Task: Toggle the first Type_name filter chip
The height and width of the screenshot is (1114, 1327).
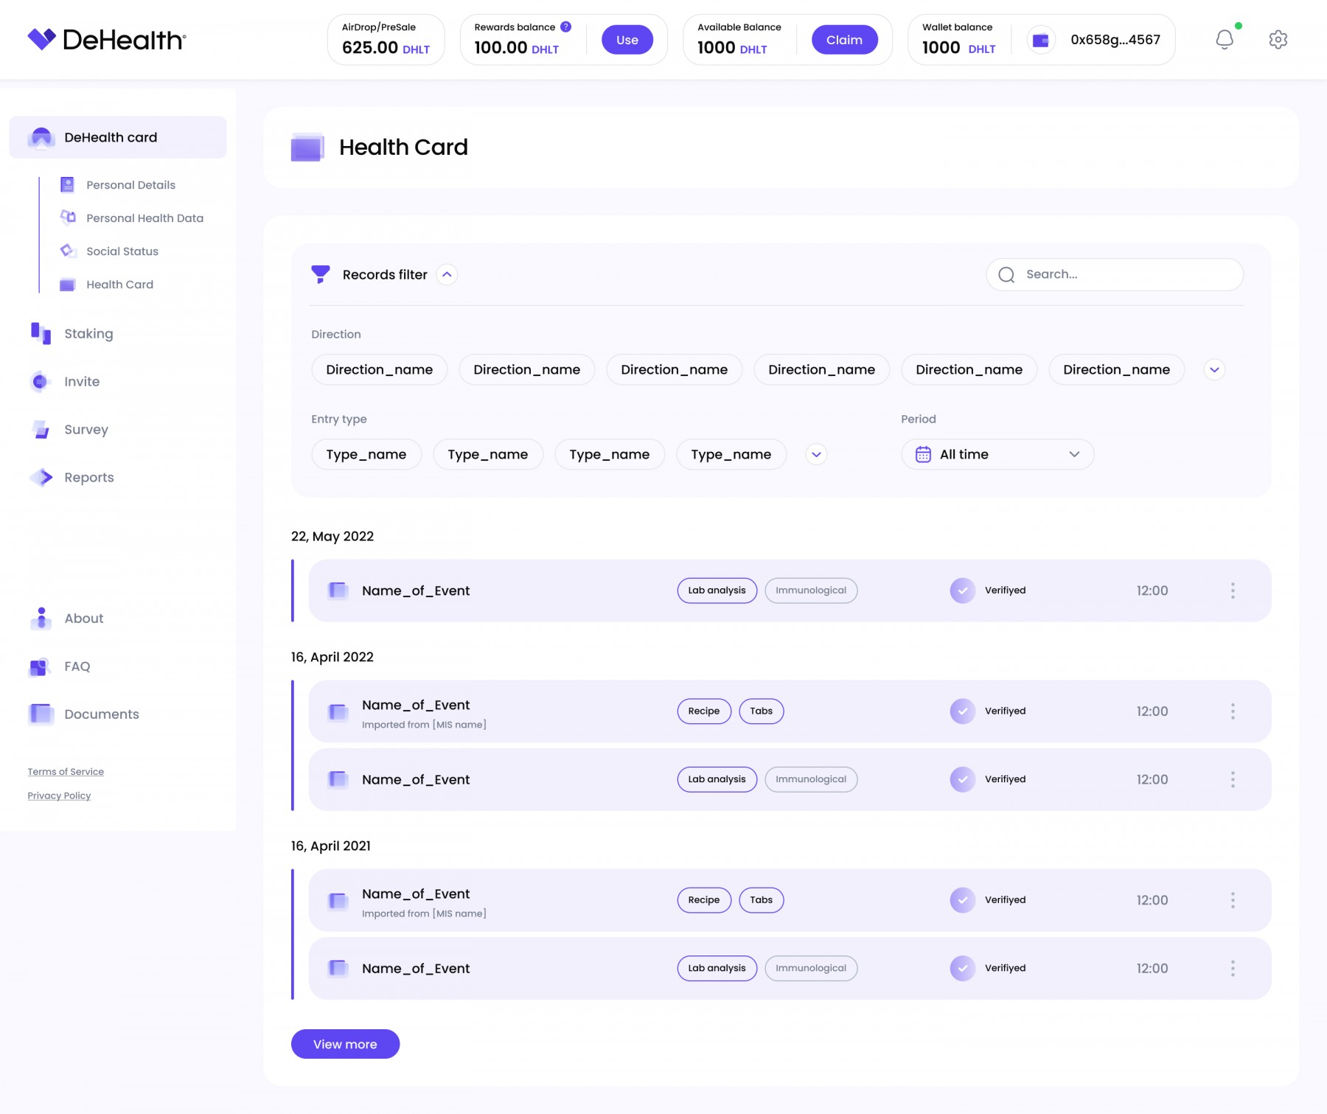Action: click(366, 455)
